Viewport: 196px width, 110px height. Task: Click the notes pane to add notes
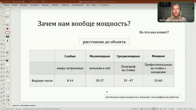tap(24, 105)
